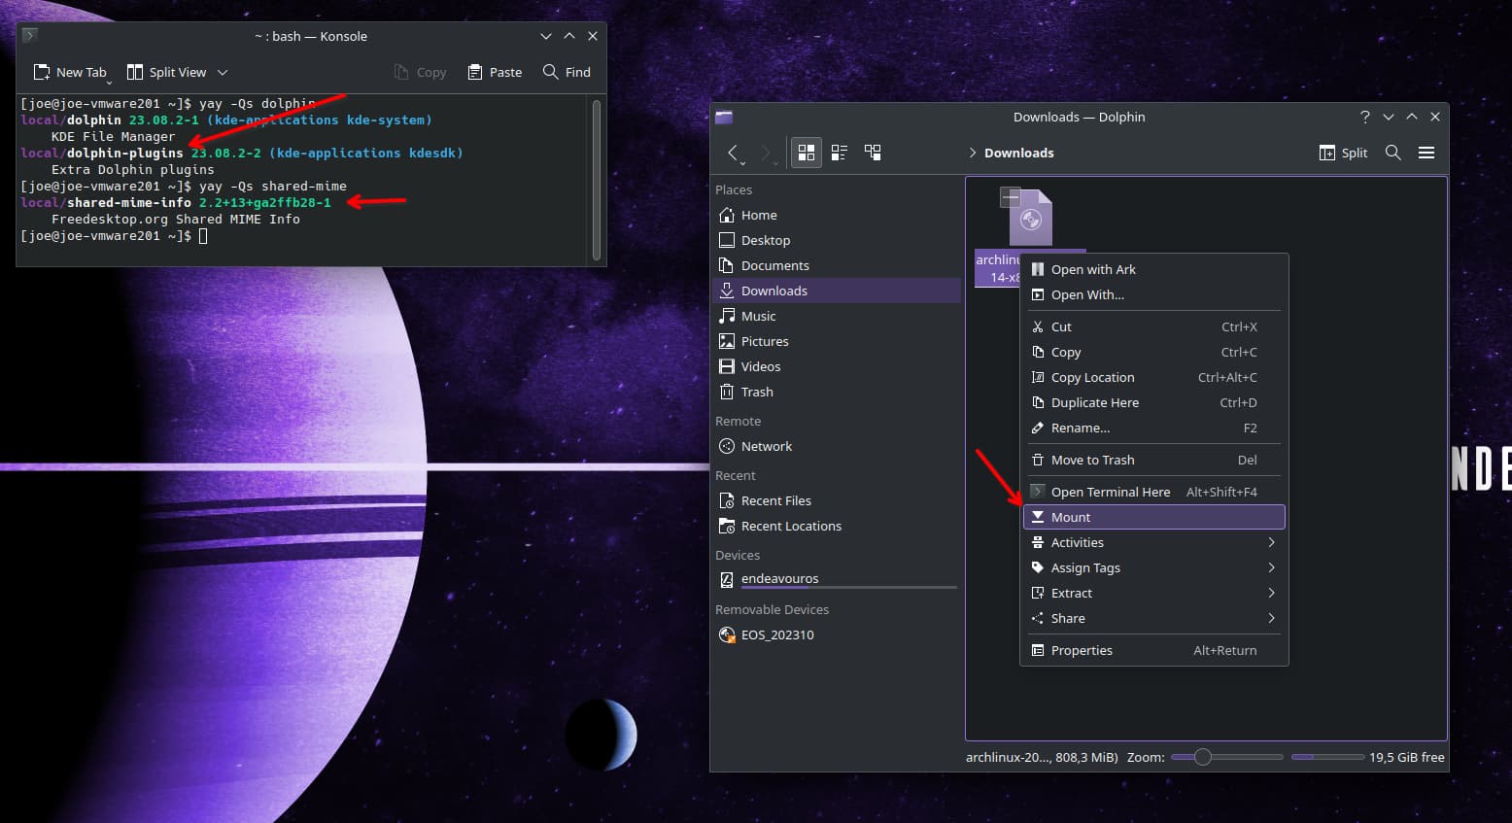Click the Dolphin help question mark icon
The image size is (1512, 823).
[x=1364, y=117]
